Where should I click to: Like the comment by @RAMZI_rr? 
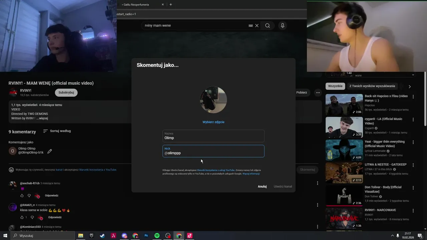[22, 217]
